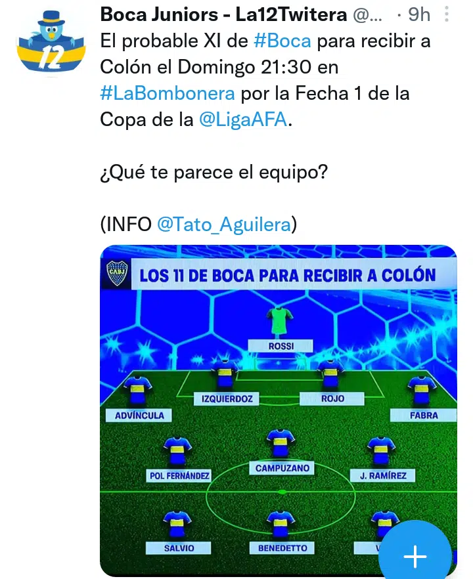Viewport: 473px width, 579px height.
Task: Click the J. Ramírez name label
Action: [383, 475]
